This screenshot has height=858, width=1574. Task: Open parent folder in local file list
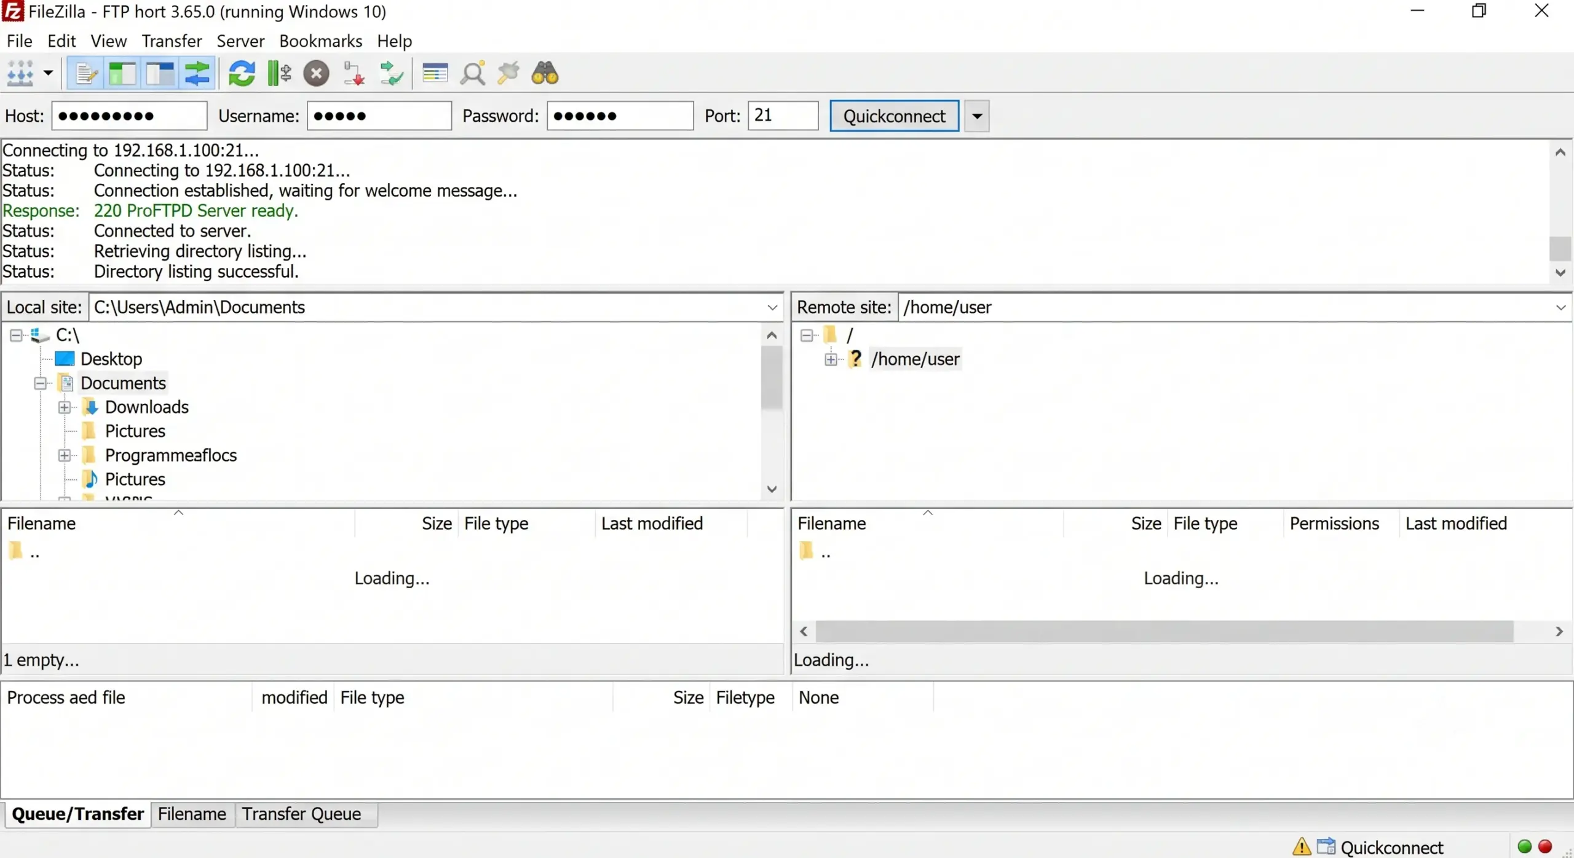click(x=25, y=551)
